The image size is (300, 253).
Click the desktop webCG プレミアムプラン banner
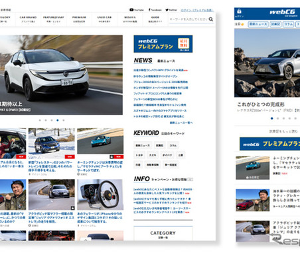[x=163, y=44]
